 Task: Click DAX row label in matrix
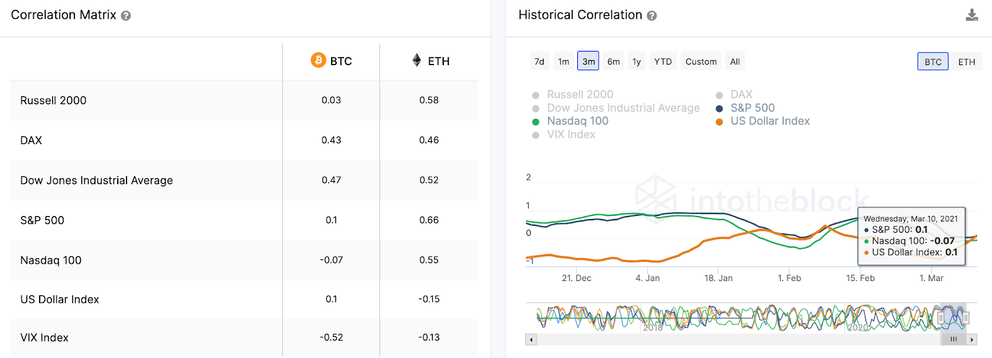[31, 140]
